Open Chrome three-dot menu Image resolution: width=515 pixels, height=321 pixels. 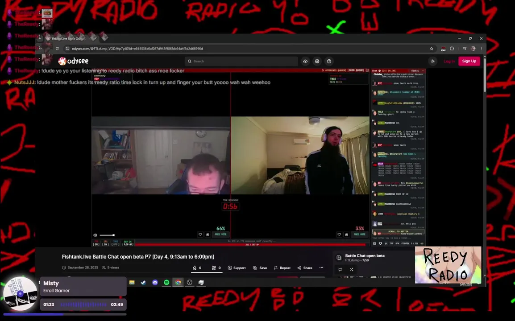(x=482, y=49)
